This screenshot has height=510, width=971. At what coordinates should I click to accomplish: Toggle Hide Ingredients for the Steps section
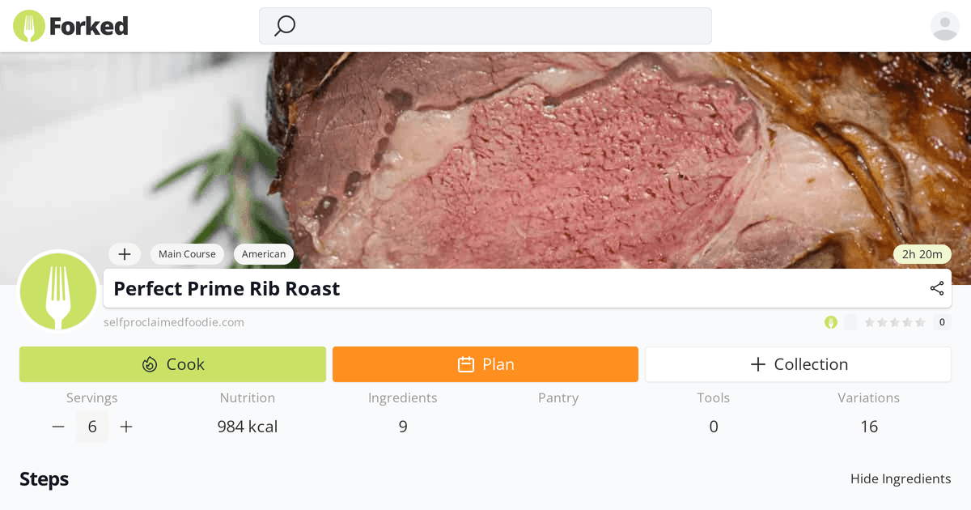pos(901,478)
